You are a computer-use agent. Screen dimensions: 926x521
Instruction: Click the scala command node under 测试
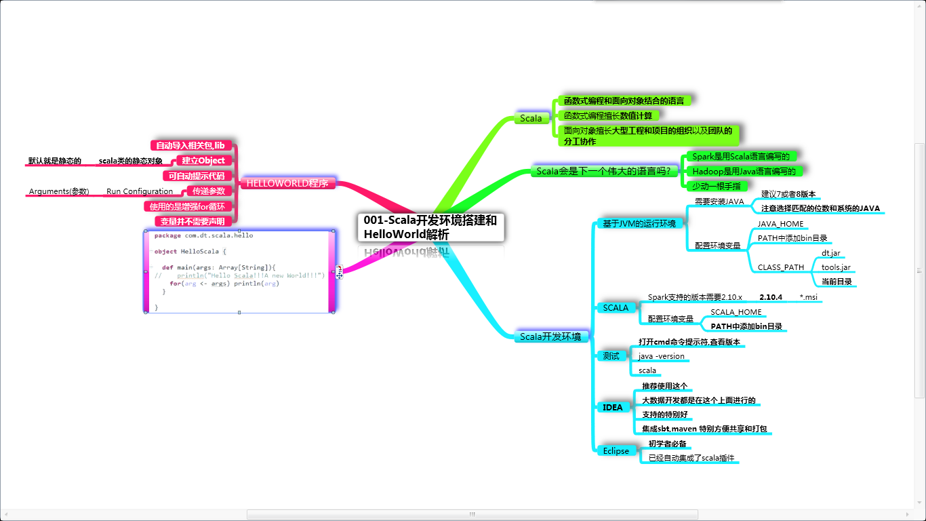pyautogui.click(x=647, y=370)
